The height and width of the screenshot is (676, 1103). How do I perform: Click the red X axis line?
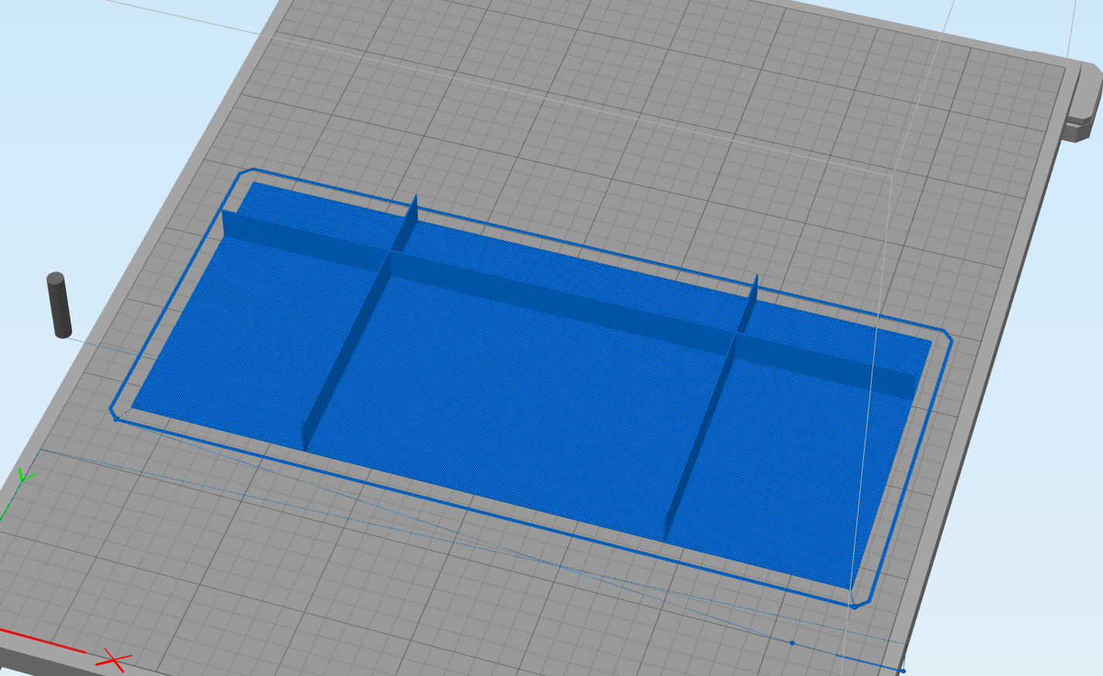[x=43, y=640]
